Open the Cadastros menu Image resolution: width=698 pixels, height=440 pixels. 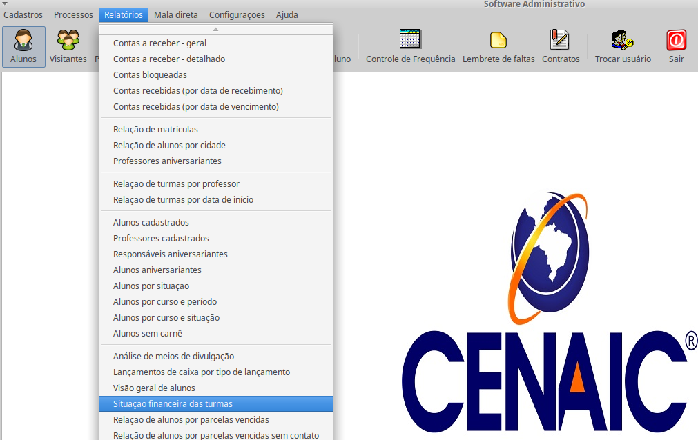point(23,14)
